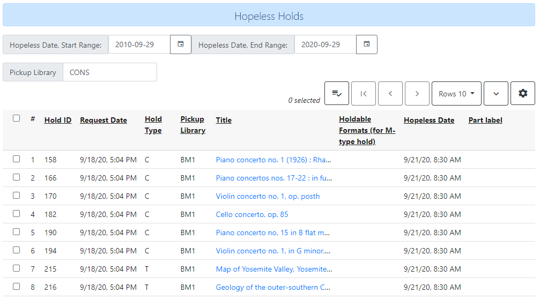Click the Pickup Library CONS field
540x300 pixels.
(109, 72)
